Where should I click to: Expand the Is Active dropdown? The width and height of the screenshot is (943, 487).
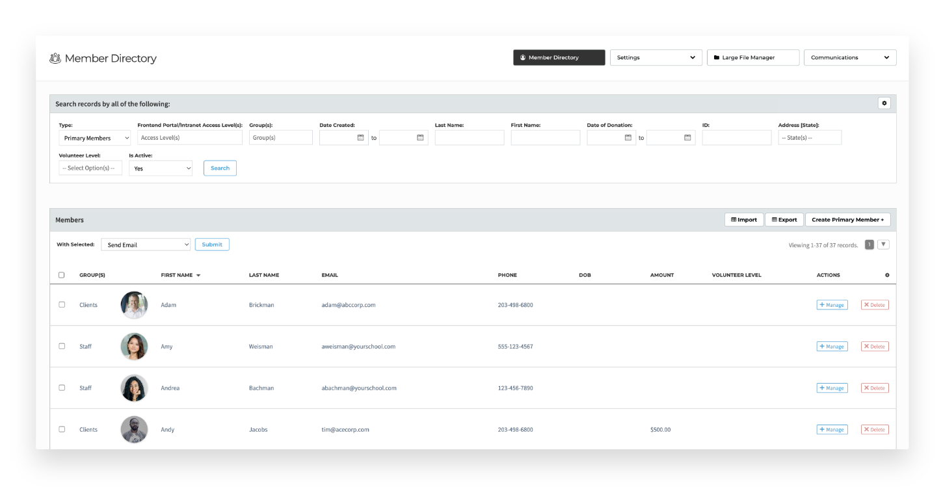(x=159, y=168)
